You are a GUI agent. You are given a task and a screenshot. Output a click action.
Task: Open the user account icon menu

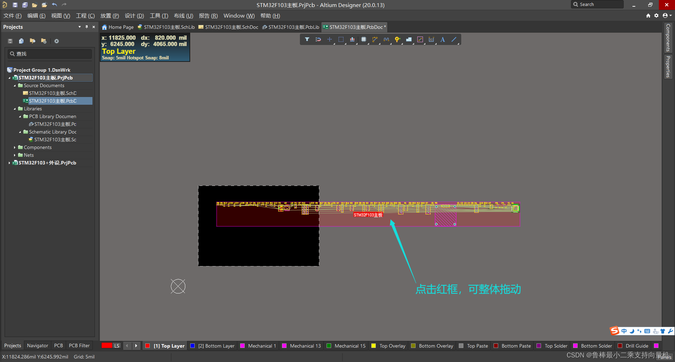[667, 15]
